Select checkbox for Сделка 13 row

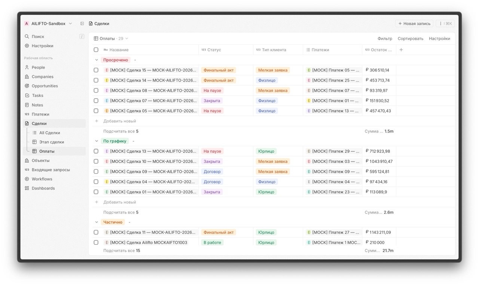point(96,151)
